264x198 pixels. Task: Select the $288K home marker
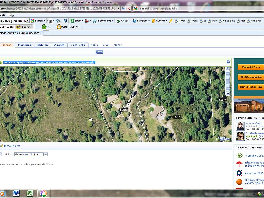tap(223, 99)
